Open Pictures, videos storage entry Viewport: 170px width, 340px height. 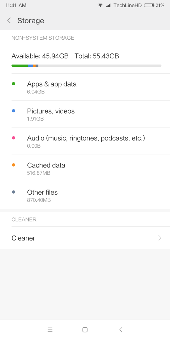pos(85,114)
